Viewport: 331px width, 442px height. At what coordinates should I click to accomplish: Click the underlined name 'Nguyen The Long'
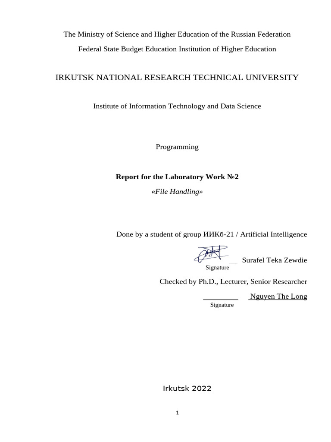point(278,297)
